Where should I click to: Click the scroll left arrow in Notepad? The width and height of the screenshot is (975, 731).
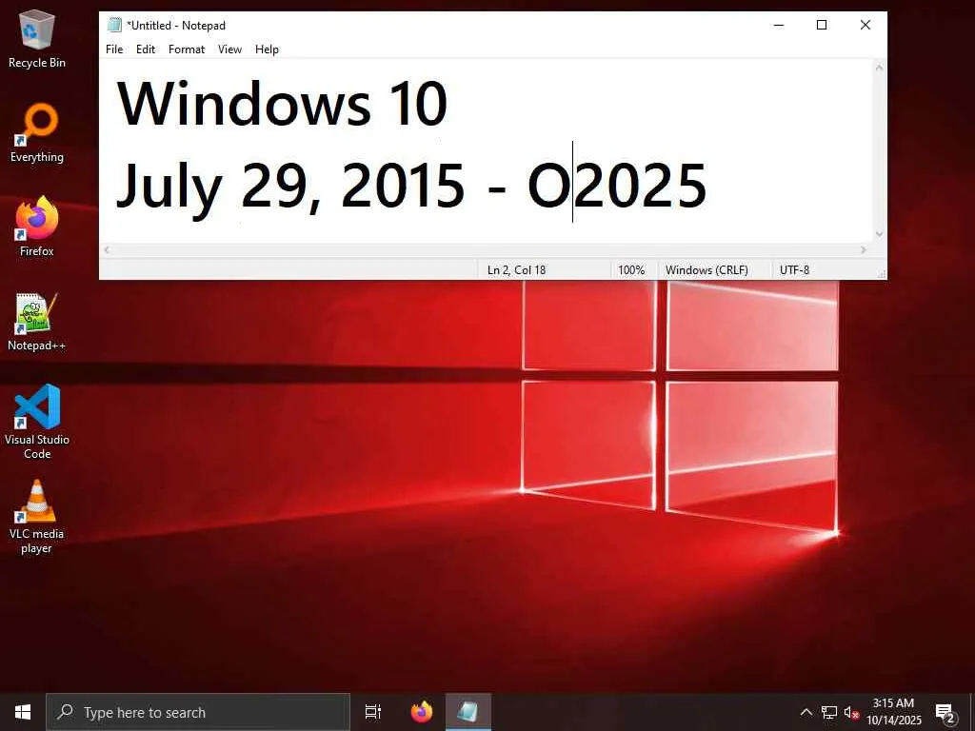pyautogui.click(x=107, y=250)
